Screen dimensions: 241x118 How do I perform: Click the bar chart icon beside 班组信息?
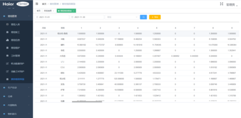click(x=8, y=40)
